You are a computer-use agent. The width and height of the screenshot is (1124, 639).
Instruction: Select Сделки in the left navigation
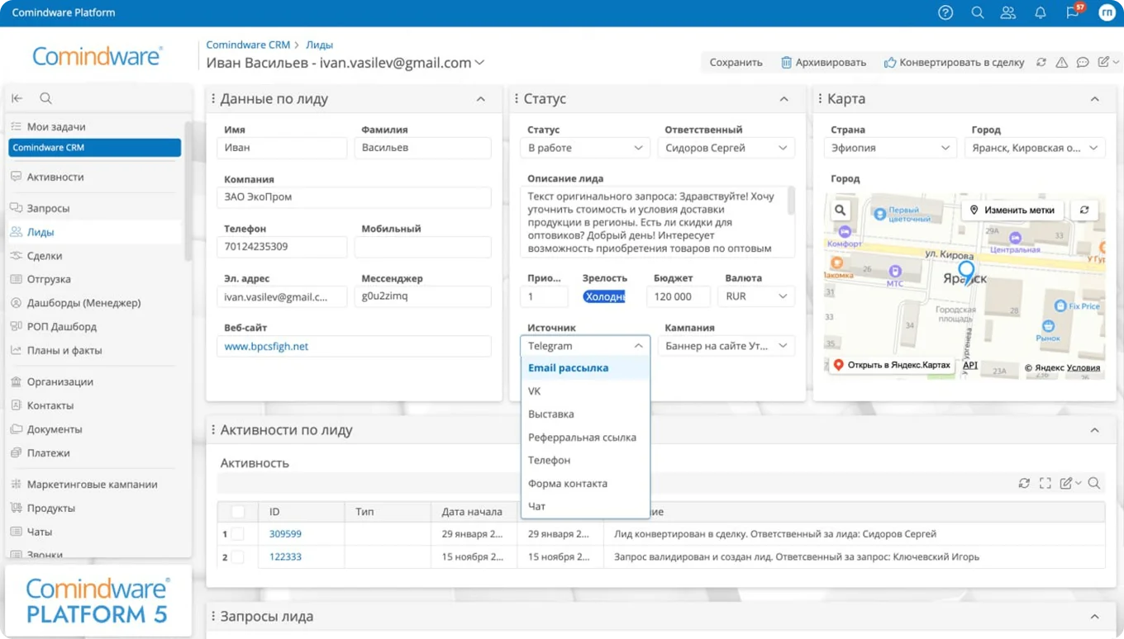point(50,256)
